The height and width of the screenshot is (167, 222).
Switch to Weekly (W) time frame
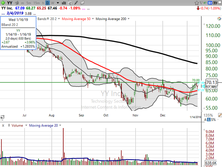click(x=53, y=3)
